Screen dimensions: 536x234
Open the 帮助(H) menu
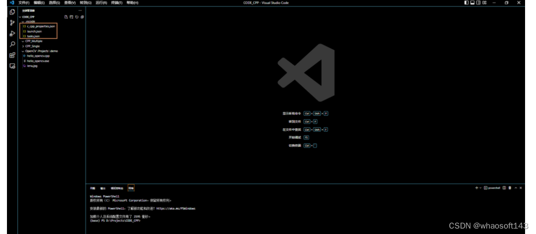pyautogui.click(x=132, y=2)
